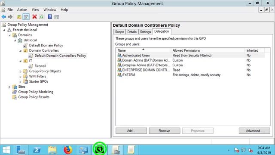
Task: Select Default Domain Policy in tree
Action: tap(46, 45)
